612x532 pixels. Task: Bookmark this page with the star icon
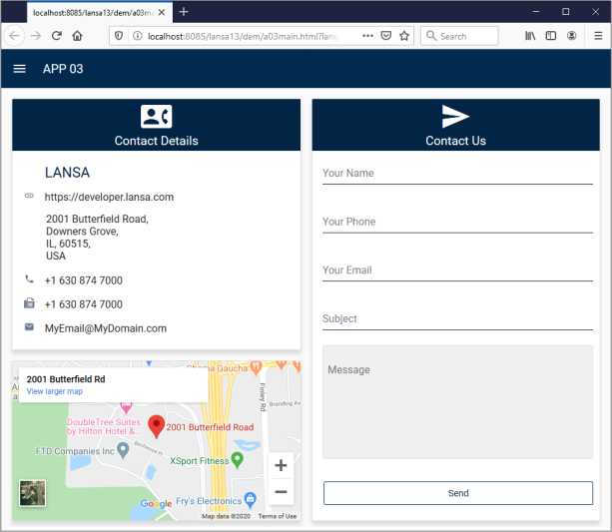pos(404,36)
